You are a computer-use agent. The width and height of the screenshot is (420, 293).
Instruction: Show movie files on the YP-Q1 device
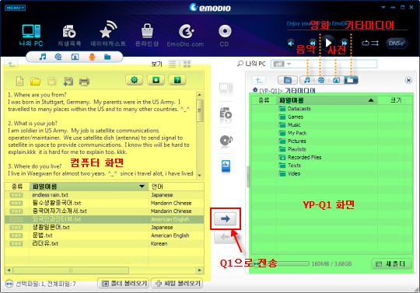pyautogui.click(x=321, y=80)
